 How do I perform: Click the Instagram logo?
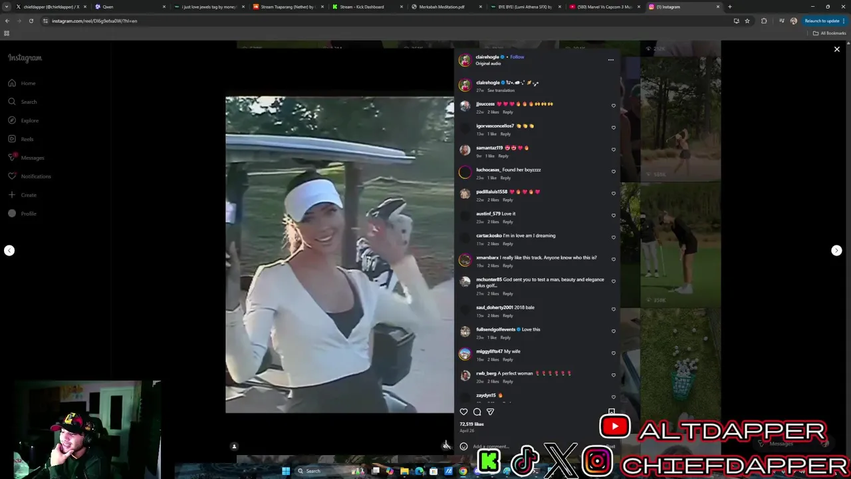tap(25, 58)
